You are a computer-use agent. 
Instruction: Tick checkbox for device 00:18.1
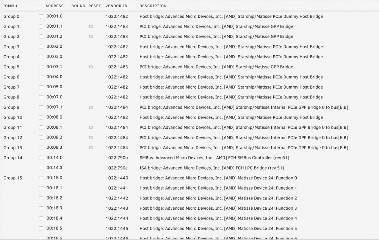[x=41, y=188]
